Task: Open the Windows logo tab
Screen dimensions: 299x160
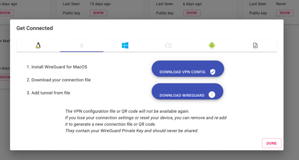Action: [125, 45]
